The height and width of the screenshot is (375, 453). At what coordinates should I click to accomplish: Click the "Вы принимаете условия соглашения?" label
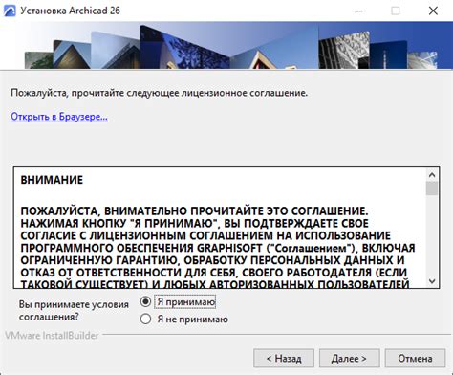[74, 311]
